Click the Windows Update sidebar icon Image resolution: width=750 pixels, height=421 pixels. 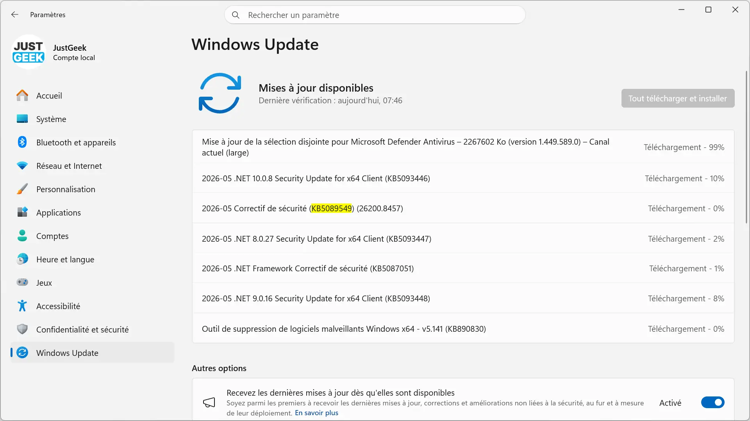pyautogui.click(x=22, y=353)
